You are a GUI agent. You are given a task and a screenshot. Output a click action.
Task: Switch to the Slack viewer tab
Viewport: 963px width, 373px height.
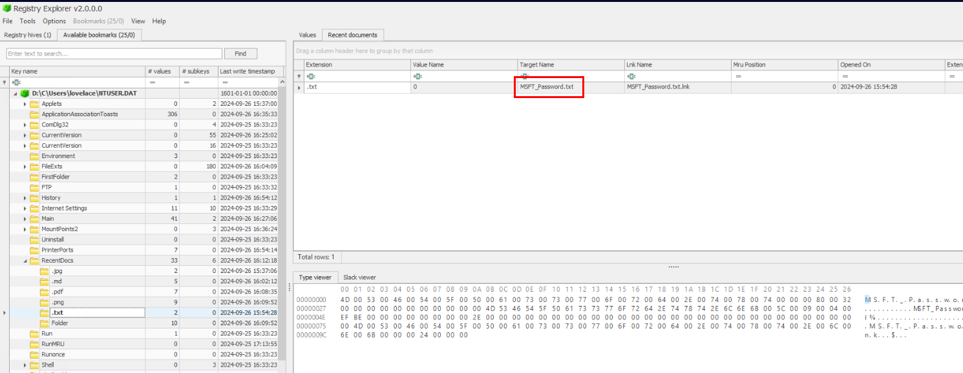[359, 277]
